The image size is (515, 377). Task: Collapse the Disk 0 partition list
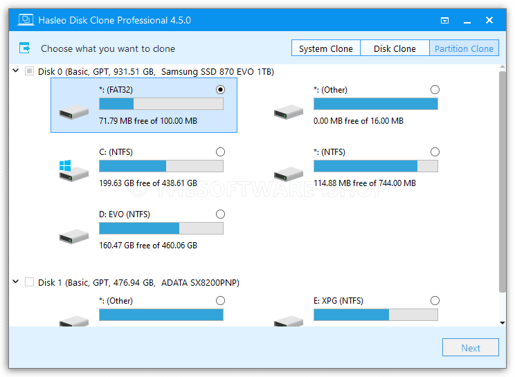(x=15, y=71)
